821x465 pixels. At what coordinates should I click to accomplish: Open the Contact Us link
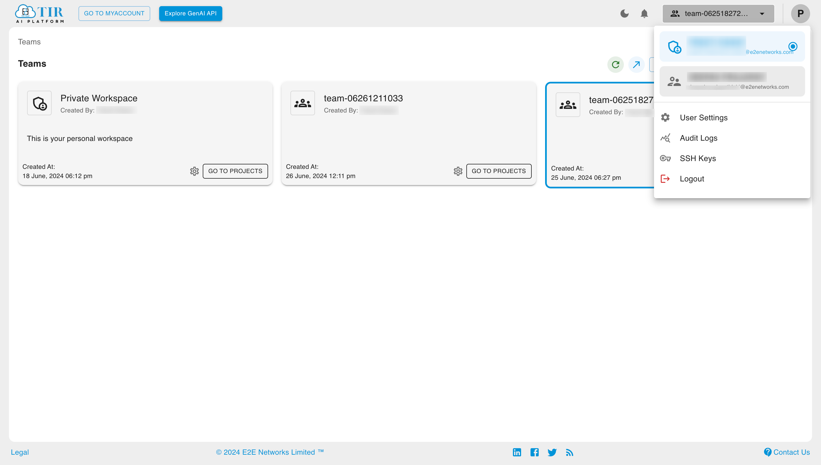787,452
